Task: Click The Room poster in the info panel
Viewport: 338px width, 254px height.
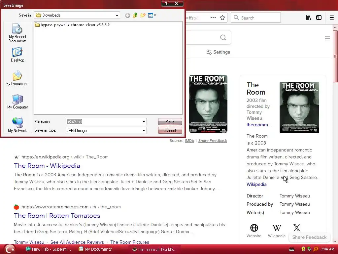Action: [x=299, y=107]
